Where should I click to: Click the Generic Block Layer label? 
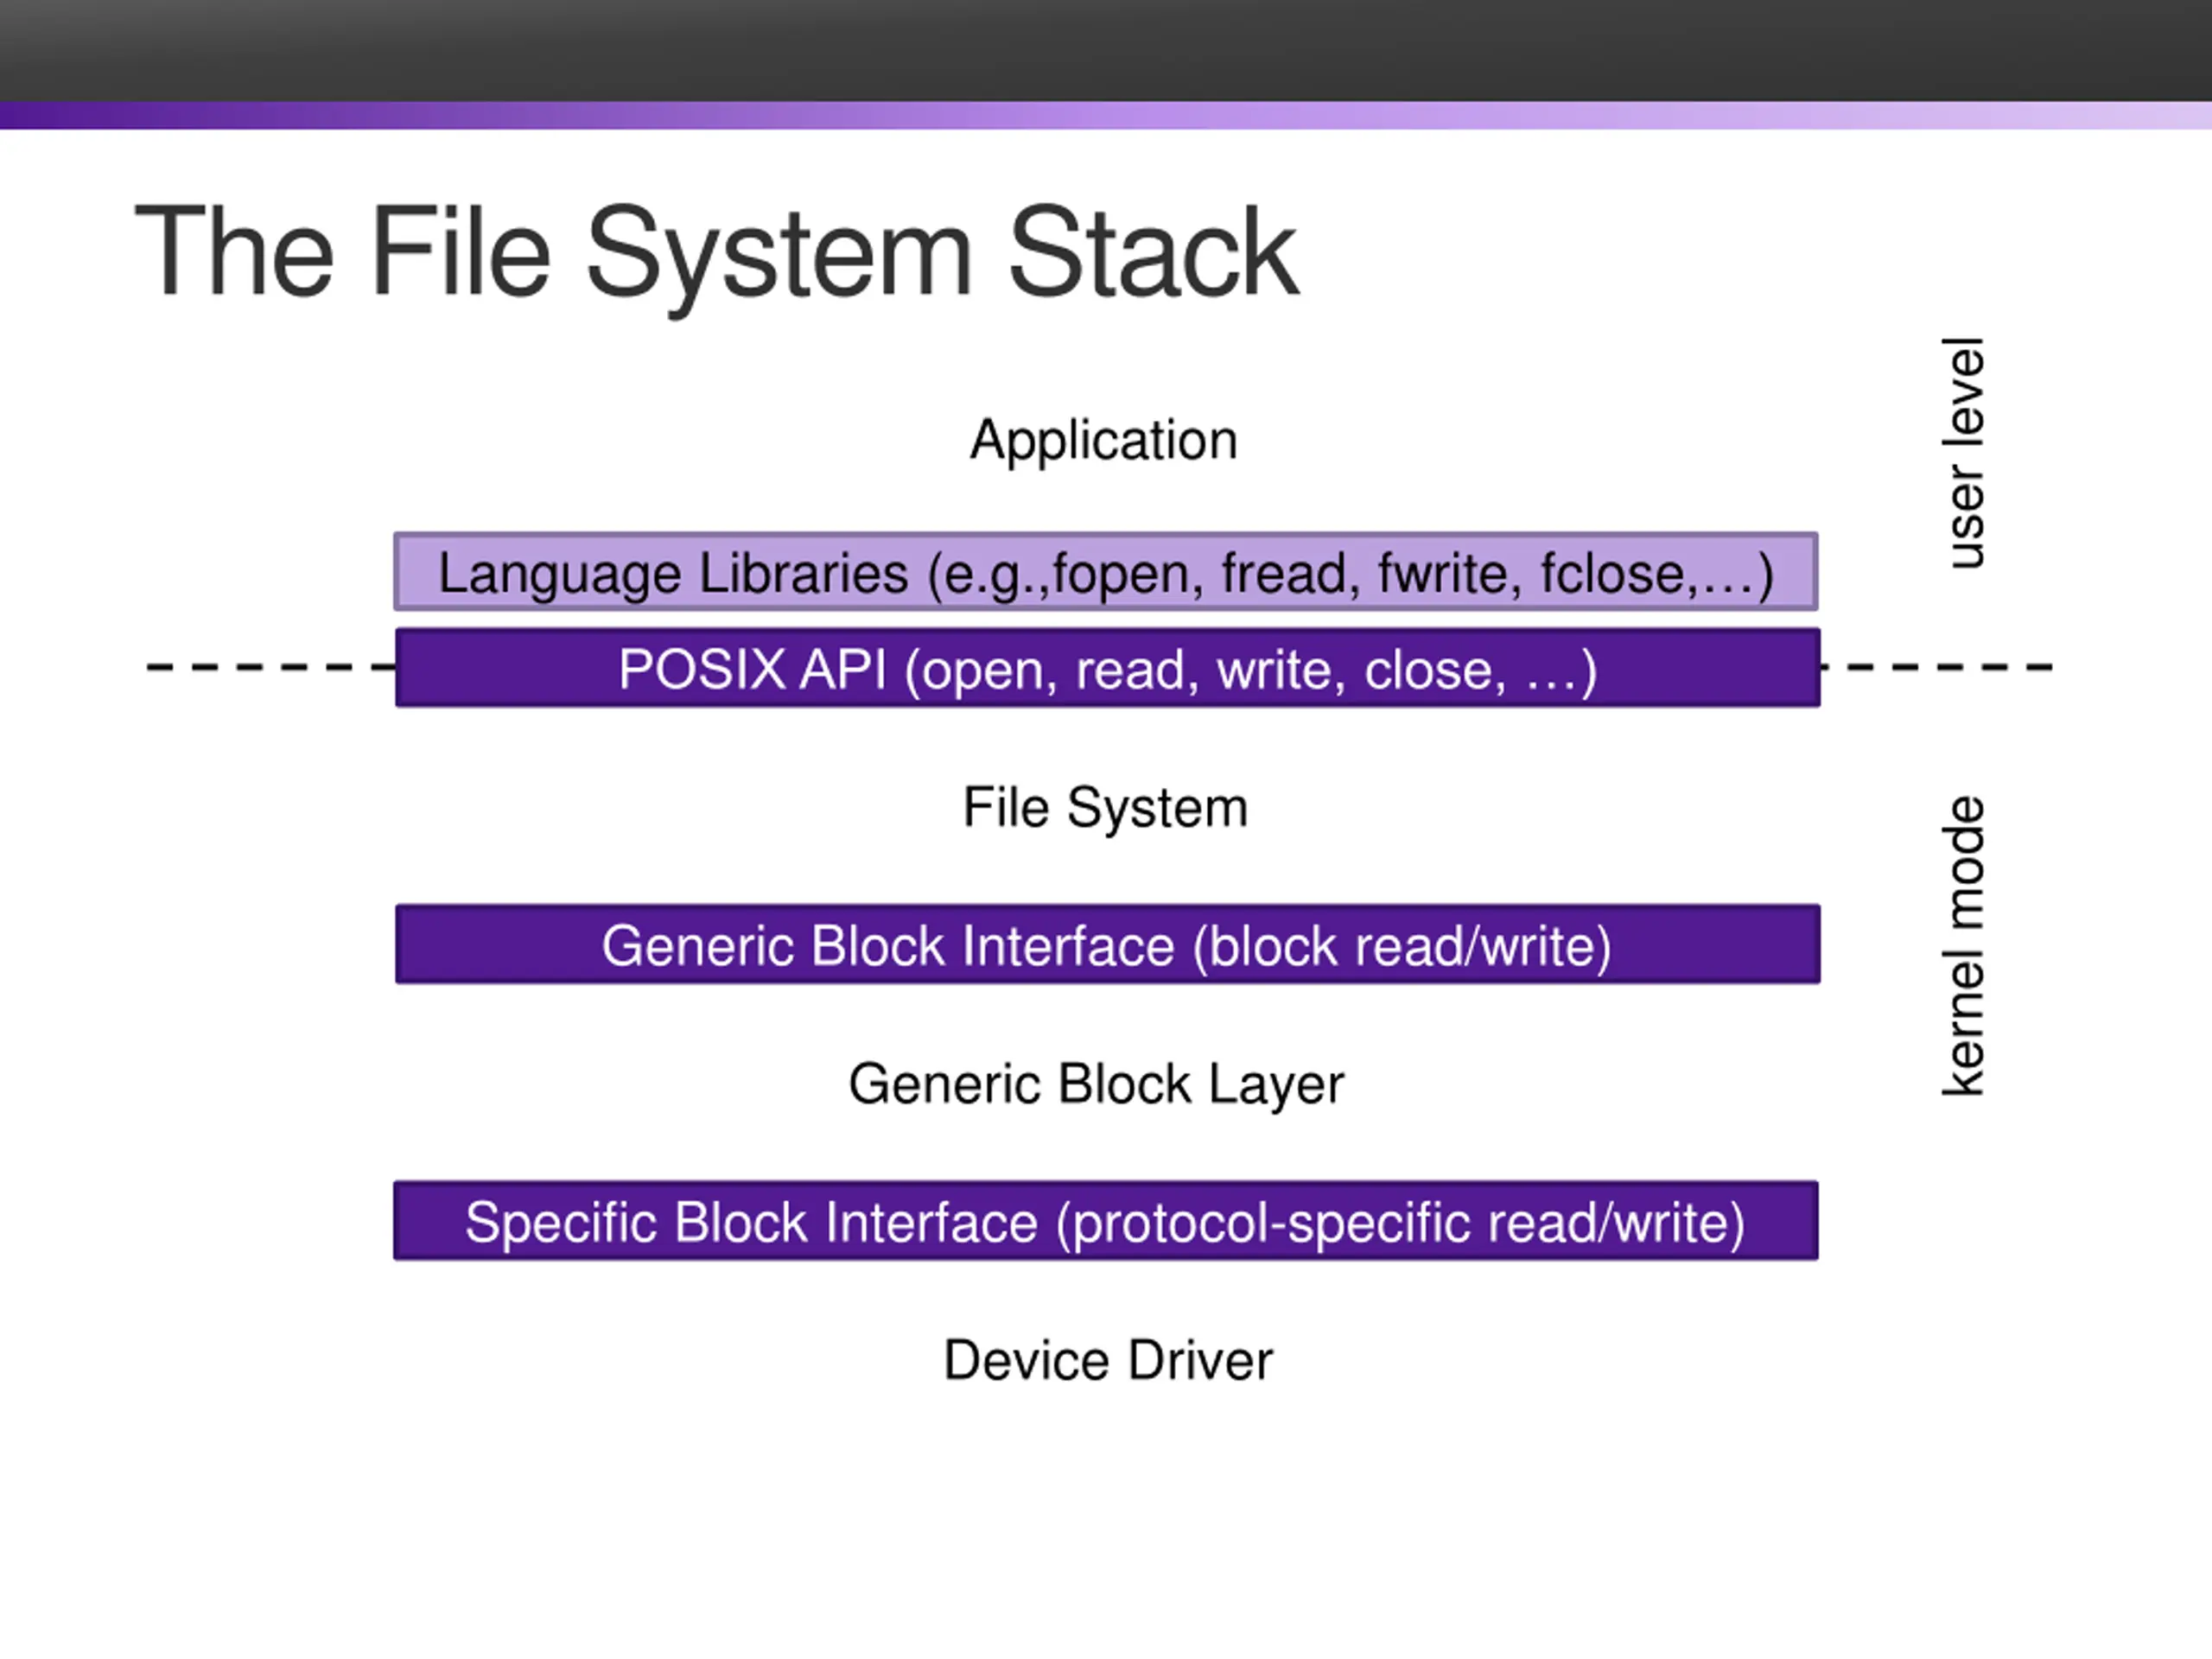1096,1084
